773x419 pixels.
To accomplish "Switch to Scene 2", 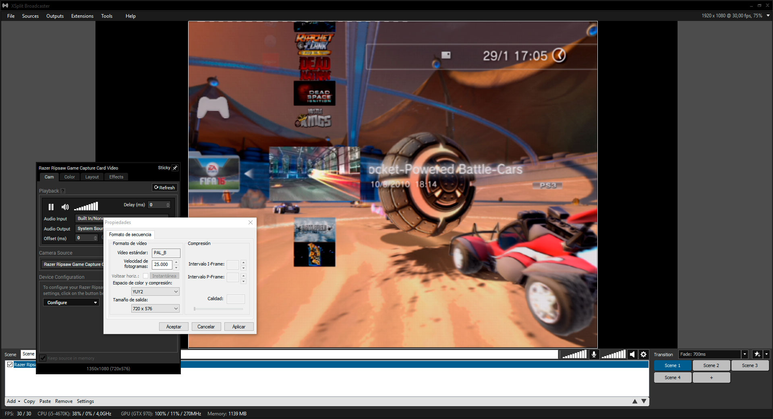I will (x=711, y=365).
